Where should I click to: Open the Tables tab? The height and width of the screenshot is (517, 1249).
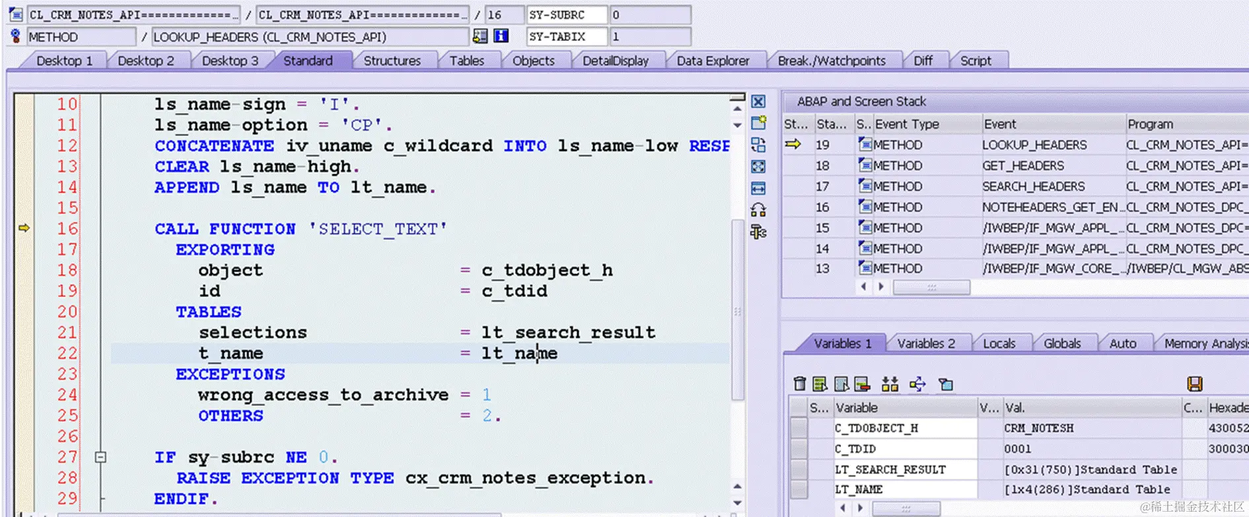coord(467,61)
